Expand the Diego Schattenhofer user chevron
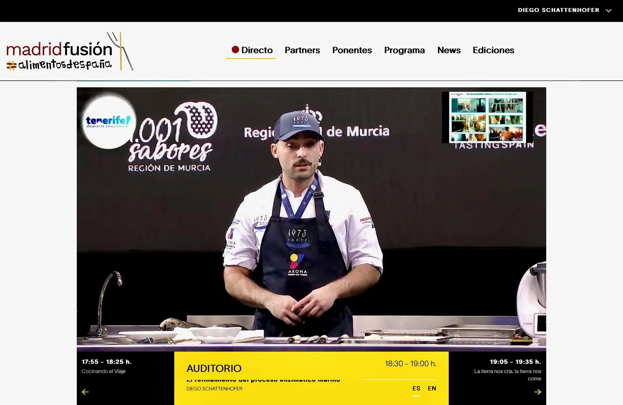 tap(609, 11)
